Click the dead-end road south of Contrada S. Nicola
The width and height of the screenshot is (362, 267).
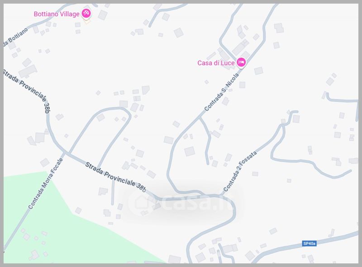click(x=207, y=141)
